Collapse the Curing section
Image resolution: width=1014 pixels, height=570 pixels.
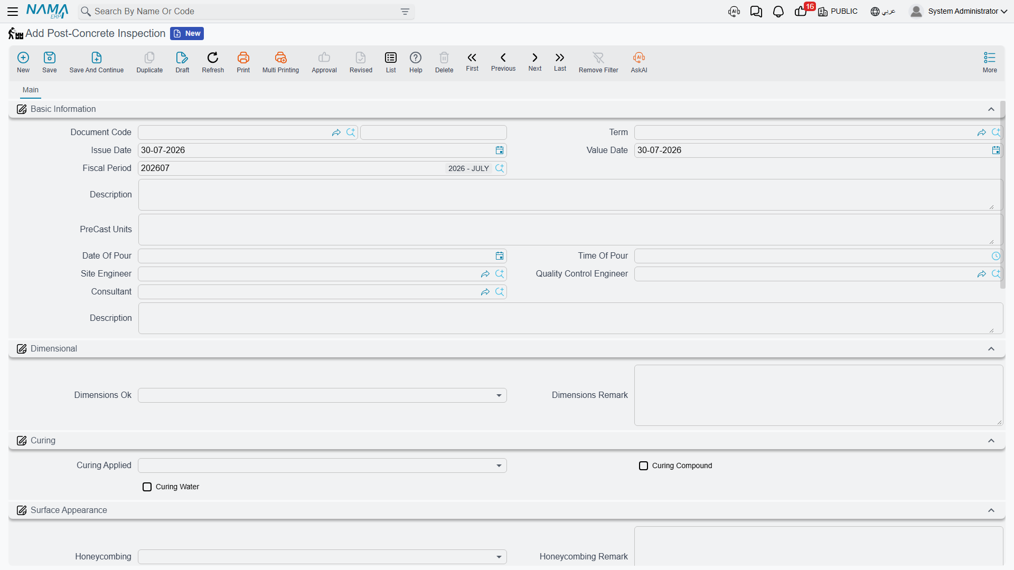[991, 441]
